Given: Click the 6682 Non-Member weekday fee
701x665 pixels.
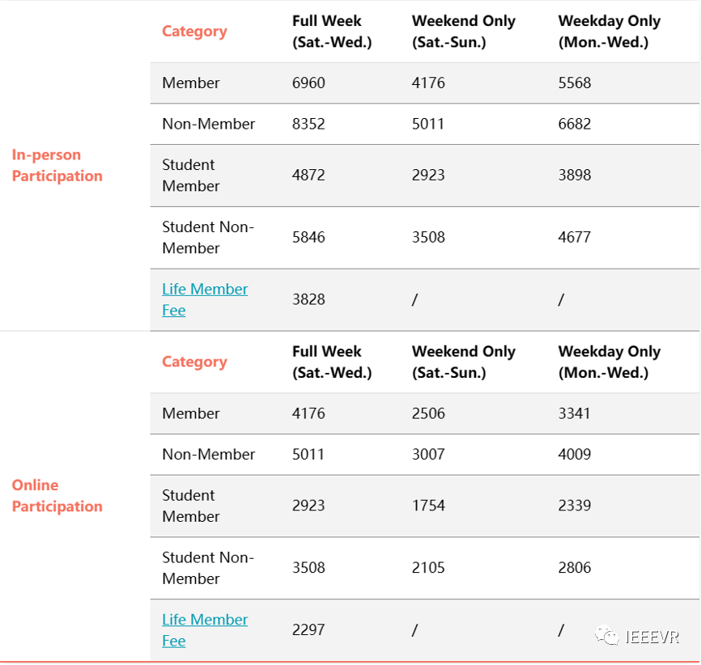Looking at the screenshot, I should coord(575,124).
